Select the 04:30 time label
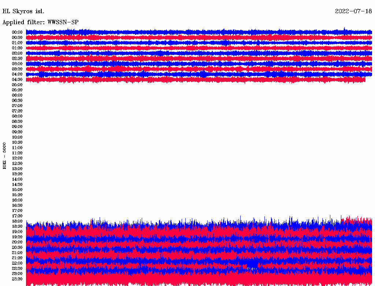Screen dimensions: 375x286 pyautogui.click(x=17, y=80)
